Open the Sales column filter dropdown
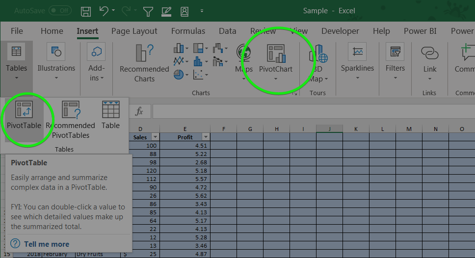This screenshot has width=475, height=258. (155, 137)
